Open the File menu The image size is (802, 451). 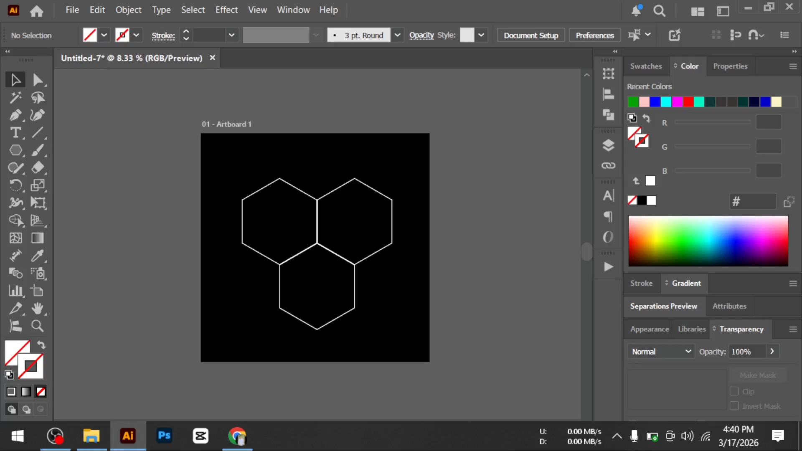(x=72, y=10)
